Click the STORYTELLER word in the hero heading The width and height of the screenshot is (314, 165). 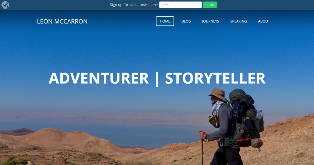coord(215,78)
